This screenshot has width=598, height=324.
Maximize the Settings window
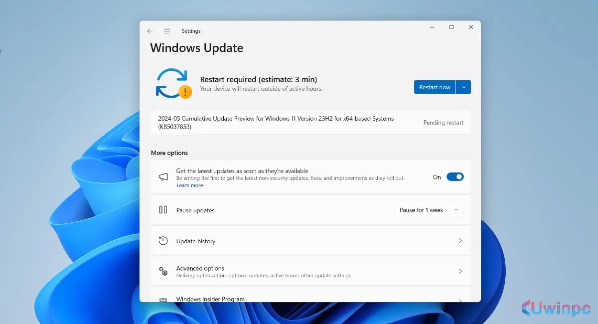click(451, 27)
